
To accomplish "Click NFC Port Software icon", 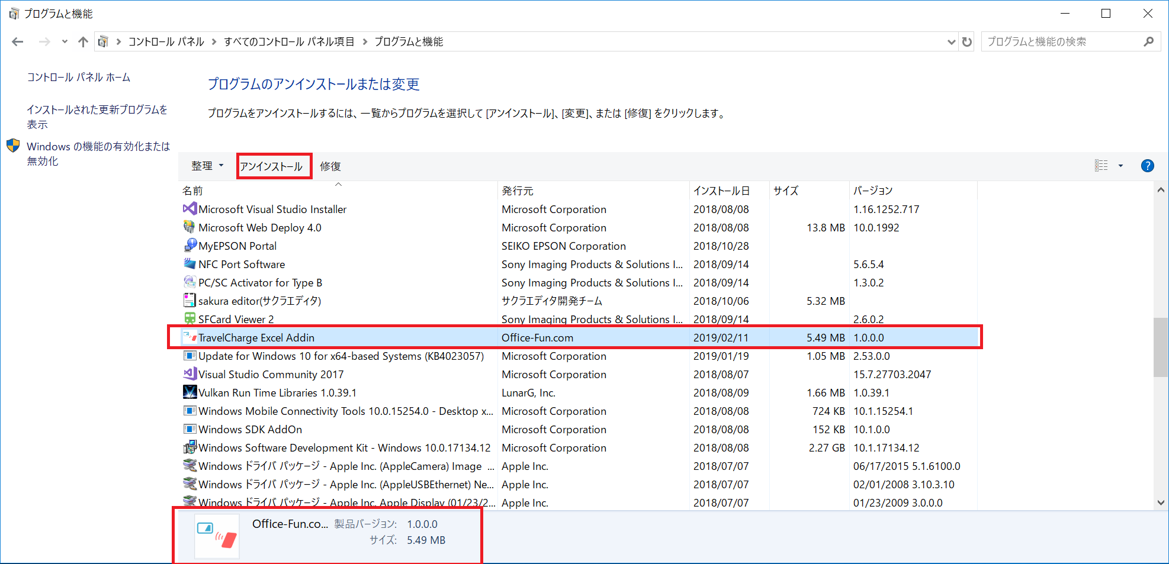I will tap(190, 263).
